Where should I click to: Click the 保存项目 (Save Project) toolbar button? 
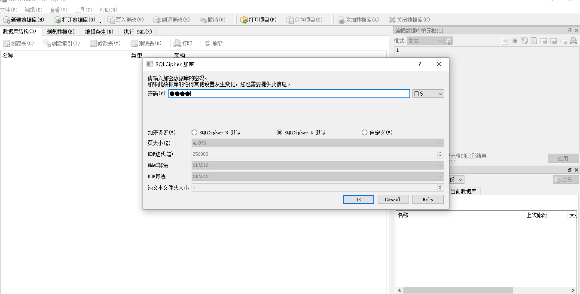305,20
